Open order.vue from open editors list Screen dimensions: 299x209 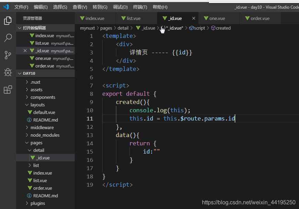click(45, 66)
